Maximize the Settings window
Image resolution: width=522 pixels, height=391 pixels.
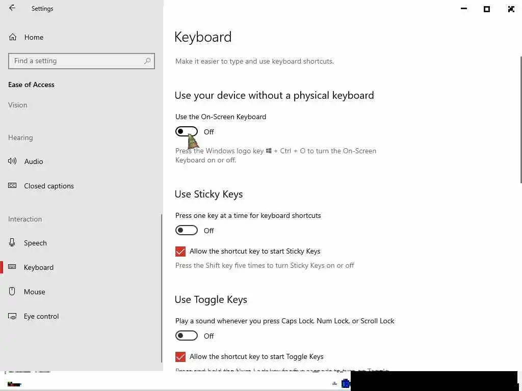point(487,9)
